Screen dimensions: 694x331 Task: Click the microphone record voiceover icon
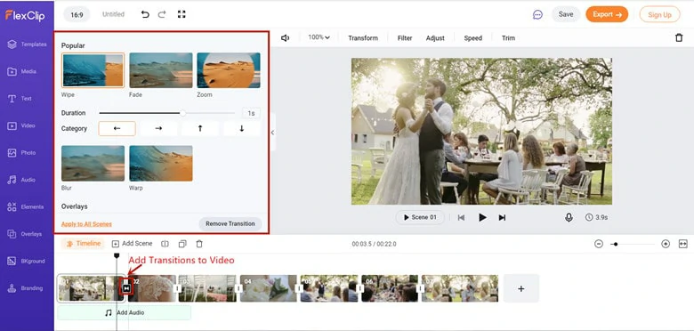[569, 217]
